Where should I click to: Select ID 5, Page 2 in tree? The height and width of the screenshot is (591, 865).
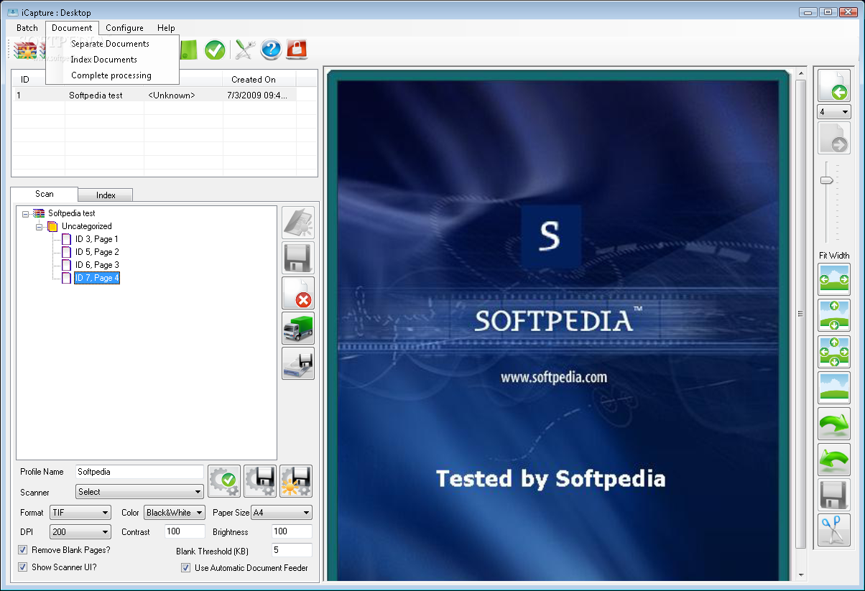point(97,252)
